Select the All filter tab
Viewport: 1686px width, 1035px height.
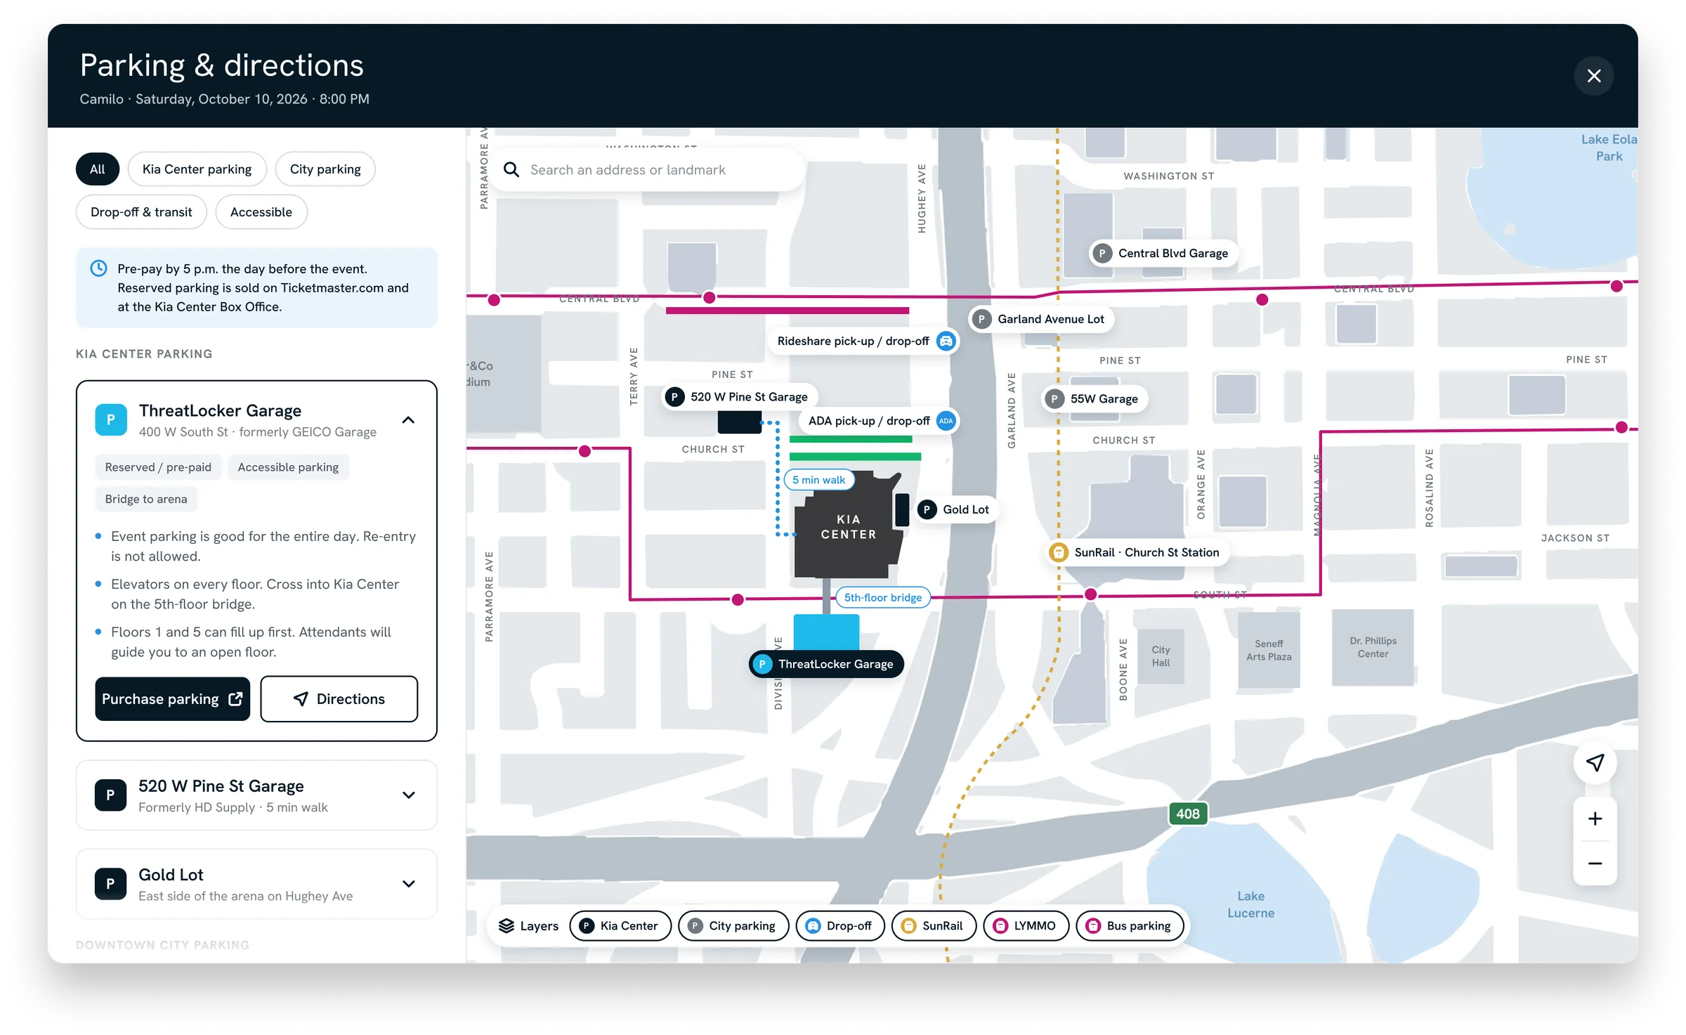click(98, 169)
